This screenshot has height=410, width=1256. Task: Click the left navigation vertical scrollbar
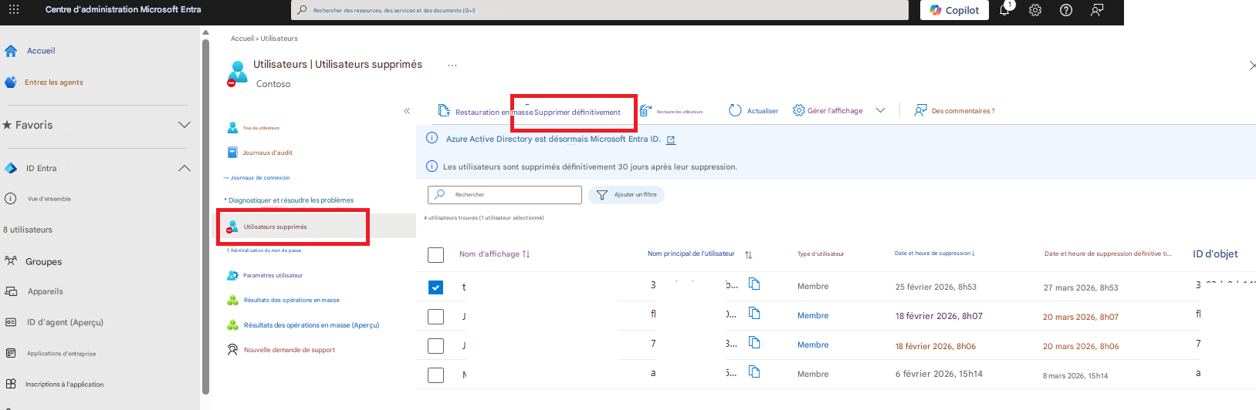205,216
